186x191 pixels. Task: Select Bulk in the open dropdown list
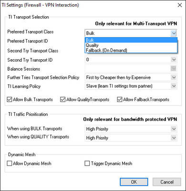[x=131, y=40]
